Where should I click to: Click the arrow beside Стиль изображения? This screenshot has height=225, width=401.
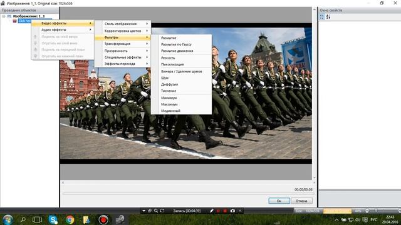click(147, 24)
